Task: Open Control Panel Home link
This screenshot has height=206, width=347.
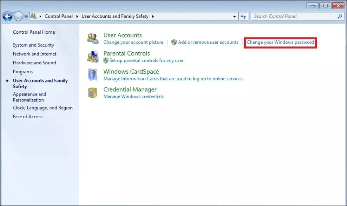Action: pyautogui.click(x=34, y=32)
